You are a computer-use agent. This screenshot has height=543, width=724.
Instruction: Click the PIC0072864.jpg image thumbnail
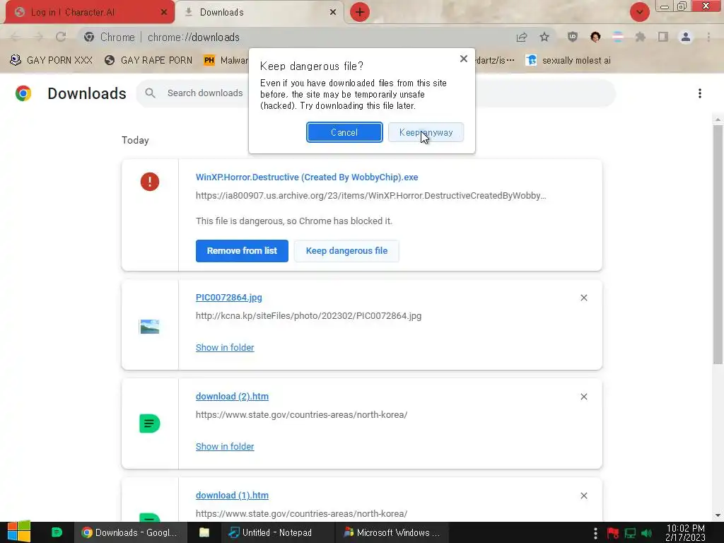(150, 327)
